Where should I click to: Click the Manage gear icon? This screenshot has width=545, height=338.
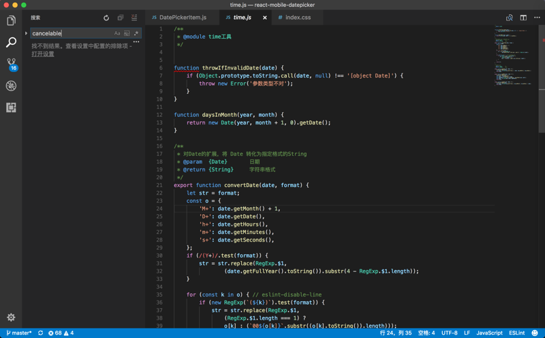click(x=11, y=318)
